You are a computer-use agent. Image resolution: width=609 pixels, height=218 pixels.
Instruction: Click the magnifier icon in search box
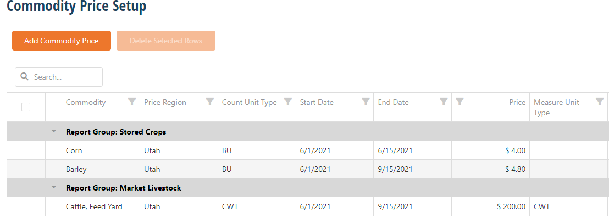pyautogui.click(x=25, y=76)
